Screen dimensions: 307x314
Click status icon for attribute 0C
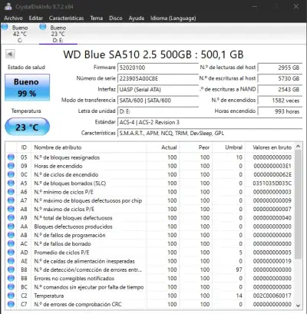pos(11,174)
